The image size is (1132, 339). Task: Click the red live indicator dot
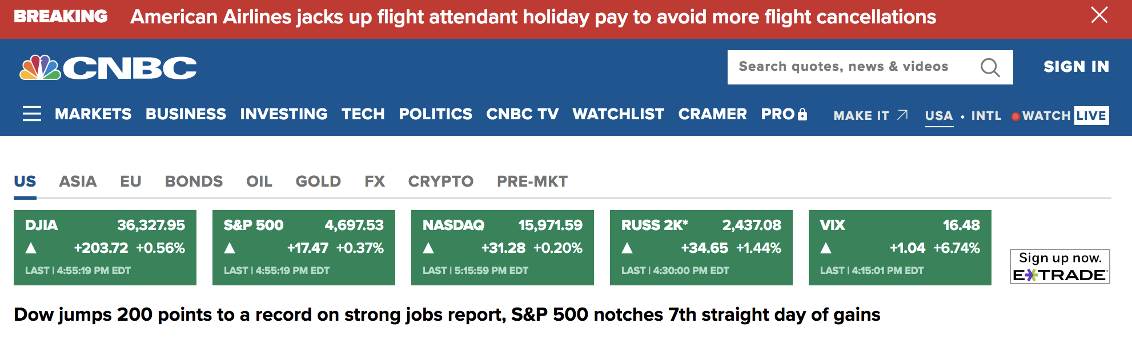click(1015, 116)
